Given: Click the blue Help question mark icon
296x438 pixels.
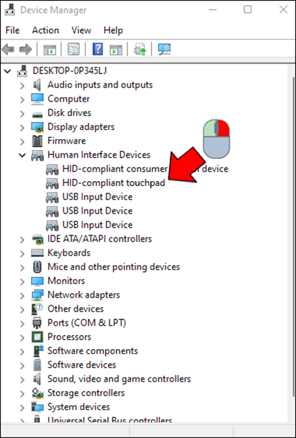Looking at the screenshot, I should pos(98,49).
